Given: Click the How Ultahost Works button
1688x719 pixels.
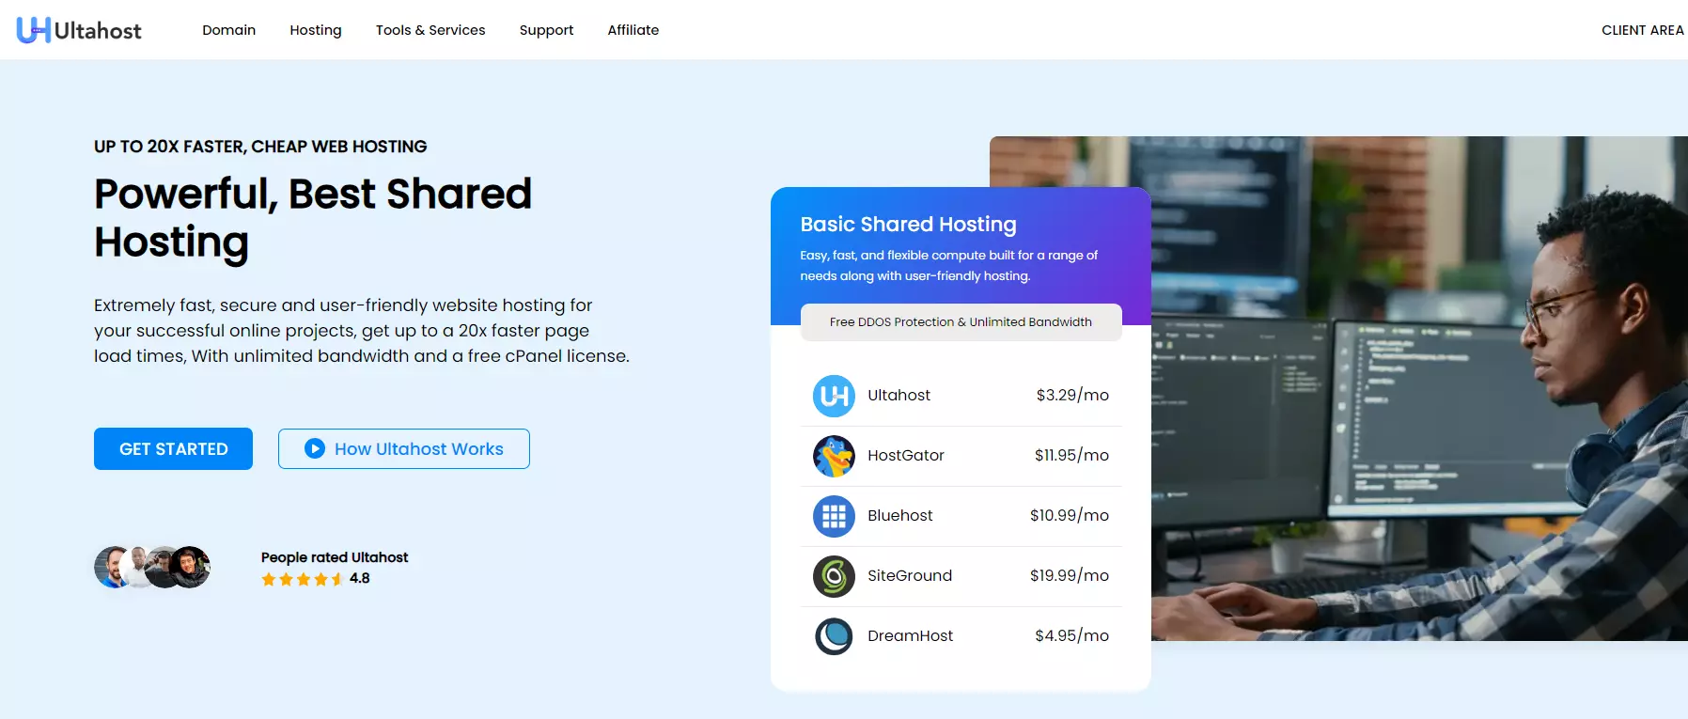Looking at the screenshot, I should [x=404, y=448].
